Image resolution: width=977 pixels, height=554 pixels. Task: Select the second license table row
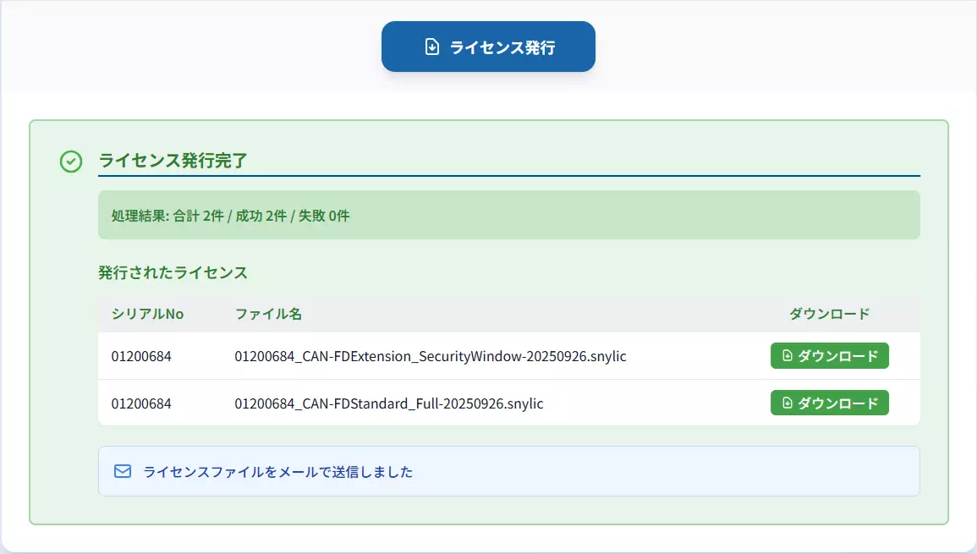(508, 403)
